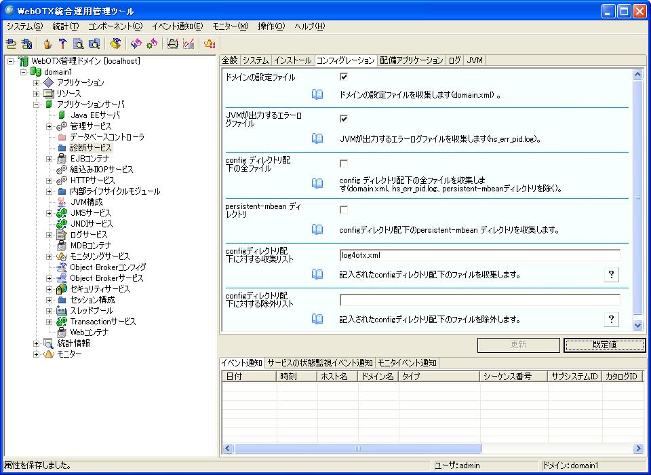The height and width of the screenshot is (475, 651).
Task: Expand the 統計情報 tree node
Action: [37, 343]
